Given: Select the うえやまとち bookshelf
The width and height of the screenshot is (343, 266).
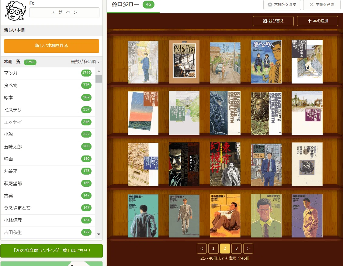Looking at the screenshot, I should point(48,208).
